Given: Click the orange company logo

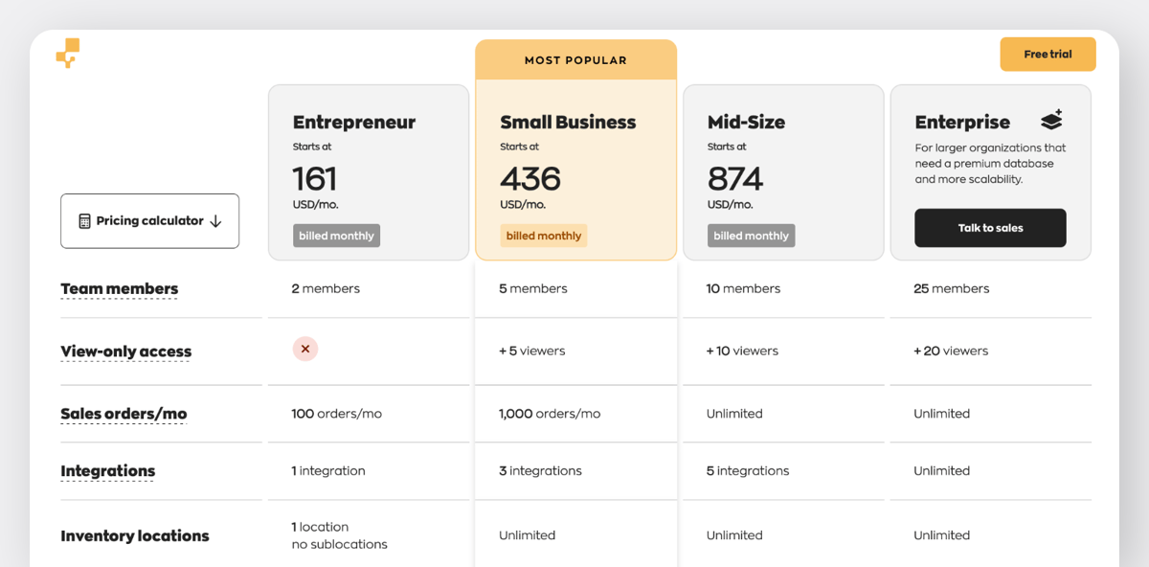Looking at the screenshot, I should pyautogui.click(x=67, y=54).
